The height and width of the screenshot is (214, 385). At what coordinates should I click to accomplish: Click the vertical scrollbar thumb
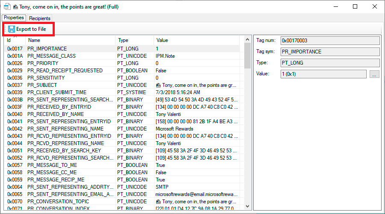click(x=248, y=56)
